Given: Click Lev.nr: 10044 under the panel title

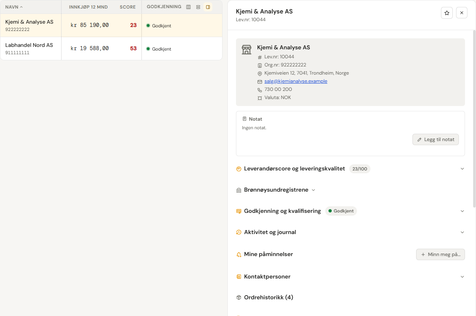Looking at the screenshot, I should tap(251, 20).
